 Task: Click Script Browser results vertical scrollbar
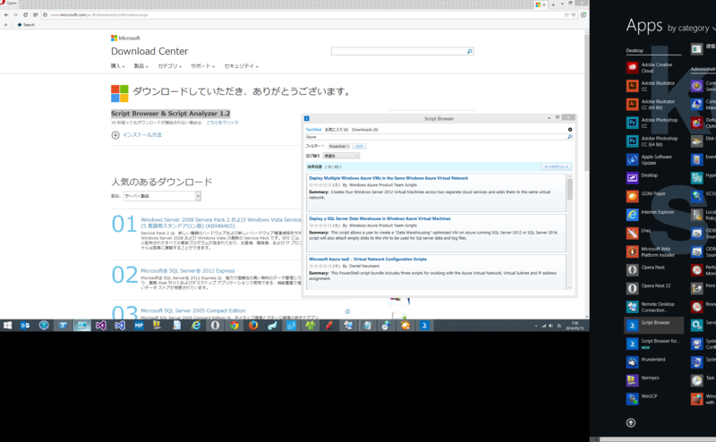569,231
